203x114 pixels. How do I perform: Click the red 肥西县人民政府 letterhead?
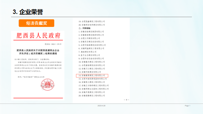pyautogui.click(x=38, y=35)
